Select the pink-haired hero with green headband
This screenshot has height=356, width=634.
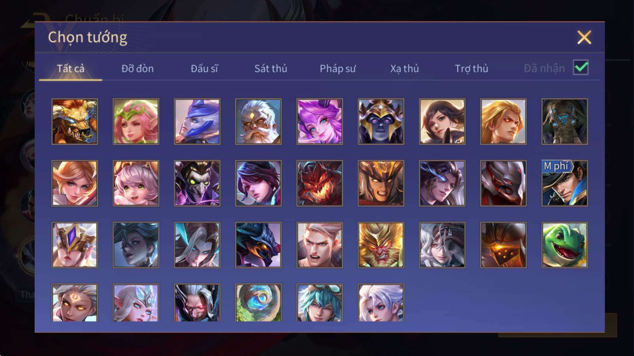pyautogui.click(x=136, y=121)
